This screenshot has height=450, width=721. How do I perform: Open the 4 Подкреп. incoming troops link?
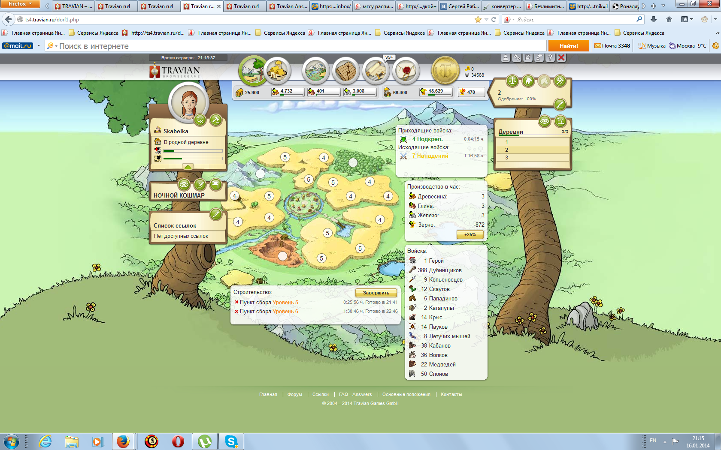(427, 139)
